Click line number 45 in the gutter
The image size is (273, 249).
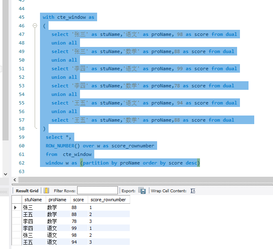coord(22,17)
